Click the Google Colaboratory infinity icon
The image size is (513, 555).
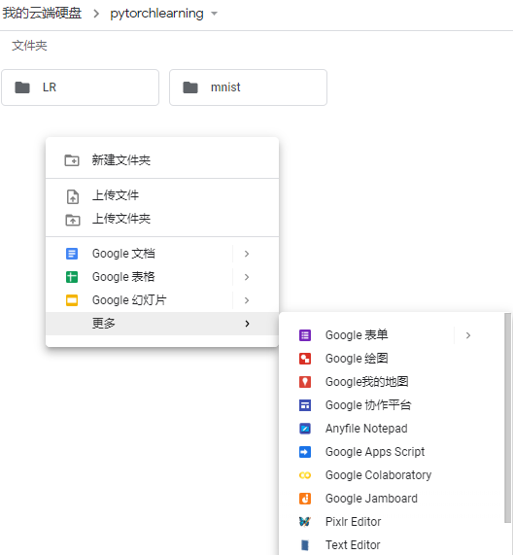pyautogui.click(x=305, y=475)
